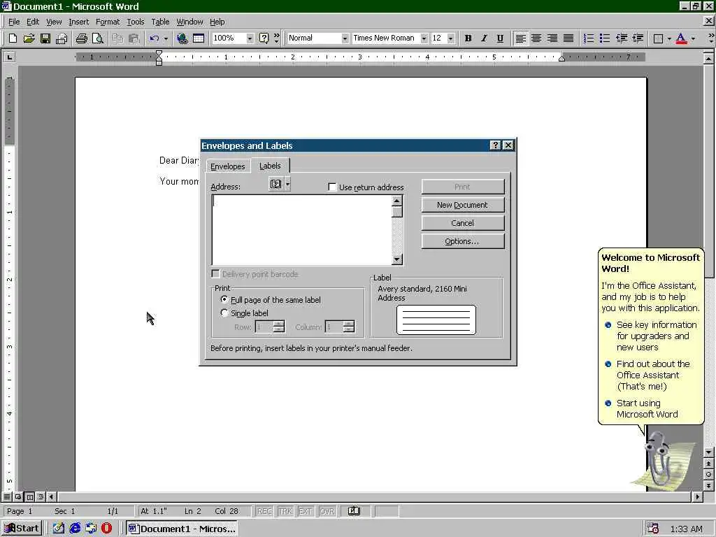Switch to the Envelopes tab
Viewport: 716px width, 537px height.
click(x=228, y=166)
